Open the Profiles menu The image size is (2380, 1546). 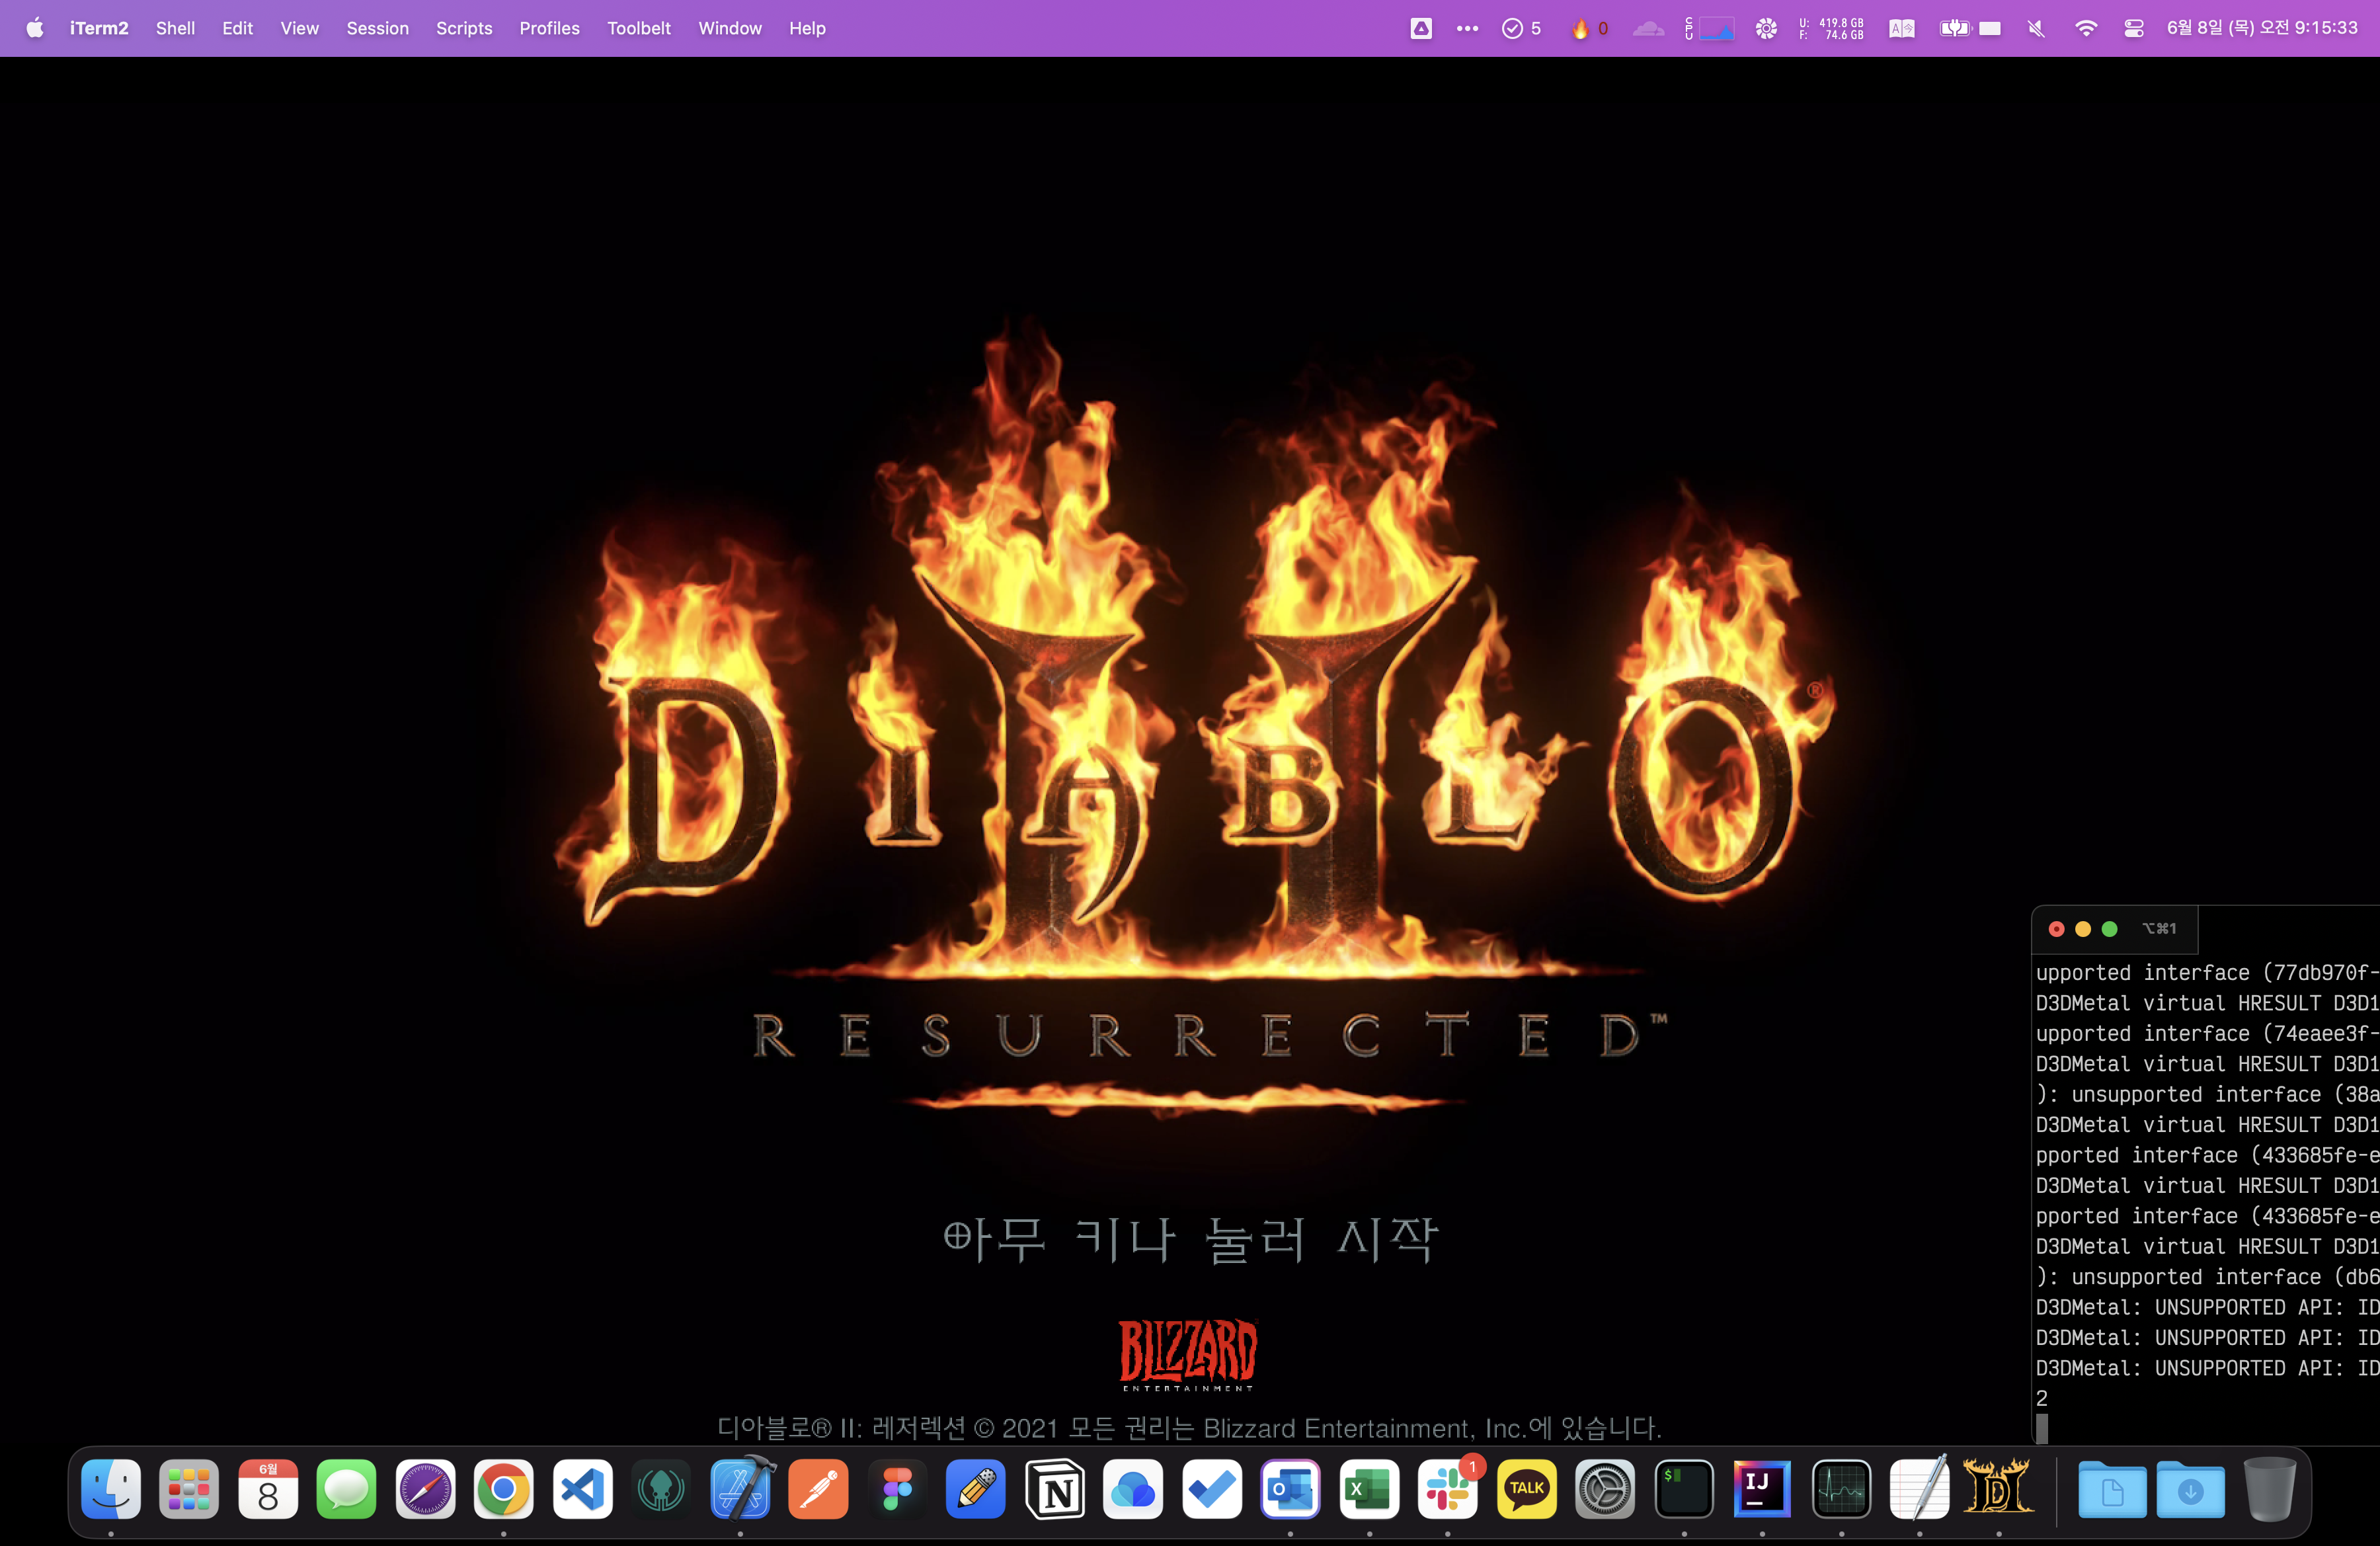[549, 28]
